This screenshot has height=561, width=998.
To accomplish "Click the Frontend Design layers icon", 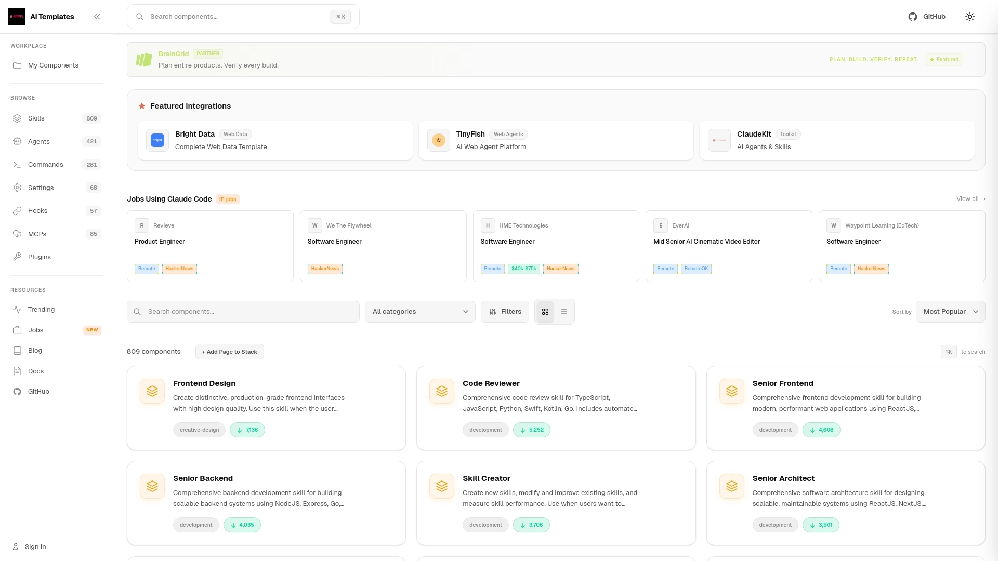I will click(x=152, y=391).
